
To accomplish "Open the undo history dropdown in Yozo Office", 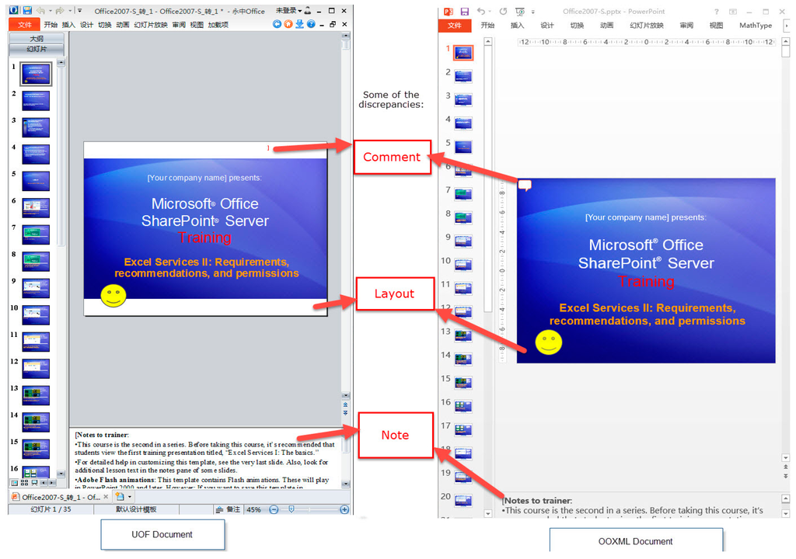I will (50, 11).
